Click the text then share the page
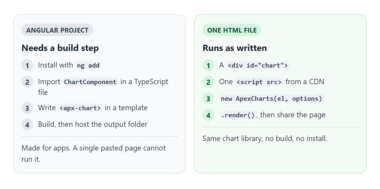The image size is (380, 189). coord(293,115)
